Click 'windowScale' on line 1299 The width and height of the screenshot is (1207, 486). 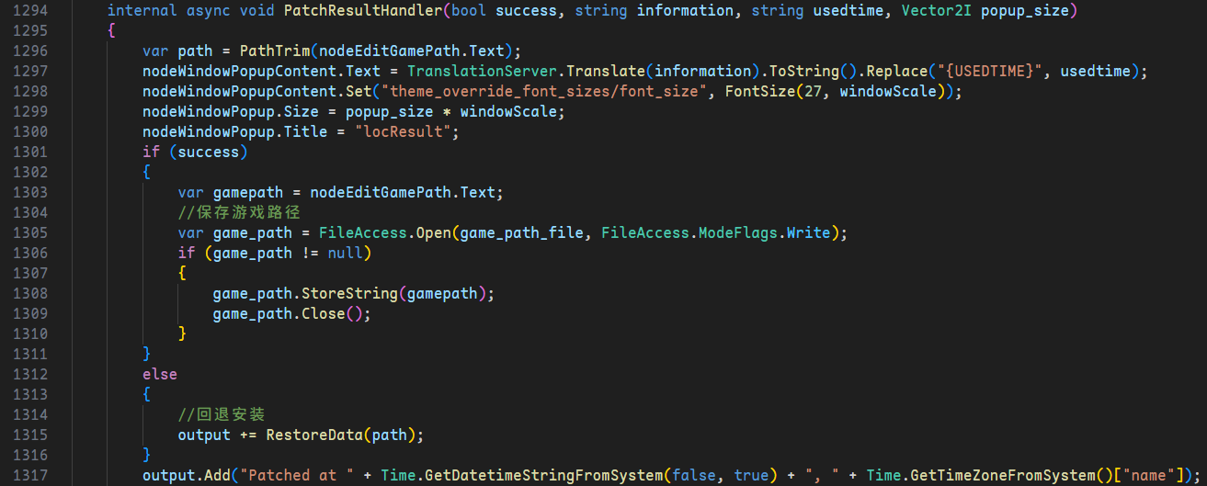click(508, 111)
